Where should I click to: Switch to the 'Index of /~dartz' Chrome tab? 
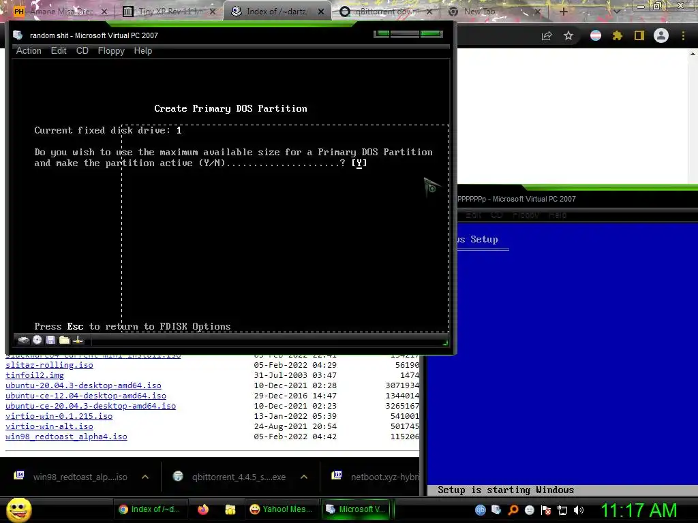click(276, 12)
